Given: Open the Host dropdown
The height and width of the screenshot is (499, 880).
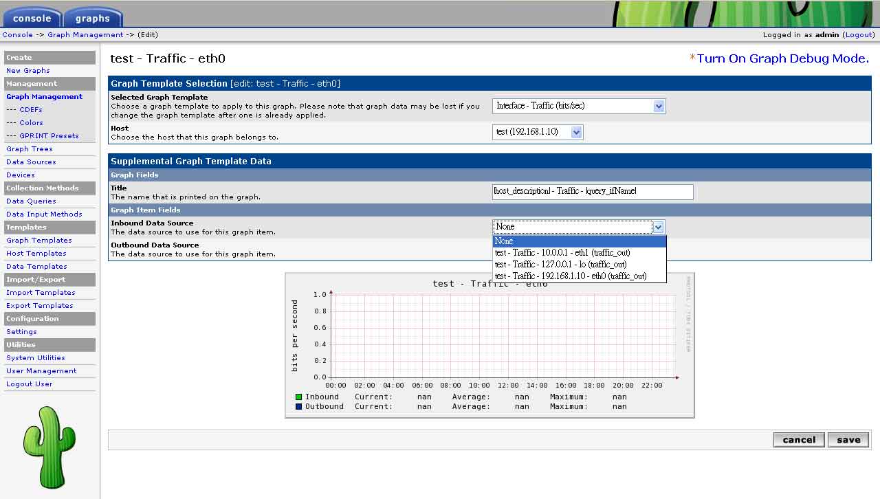Looking at the screenshot, I should 538,132.
